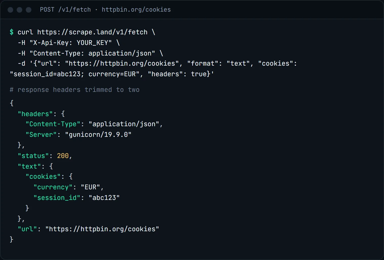Click the value "EUR" in the response
384x260 pixels.
[x=90, y=187]
